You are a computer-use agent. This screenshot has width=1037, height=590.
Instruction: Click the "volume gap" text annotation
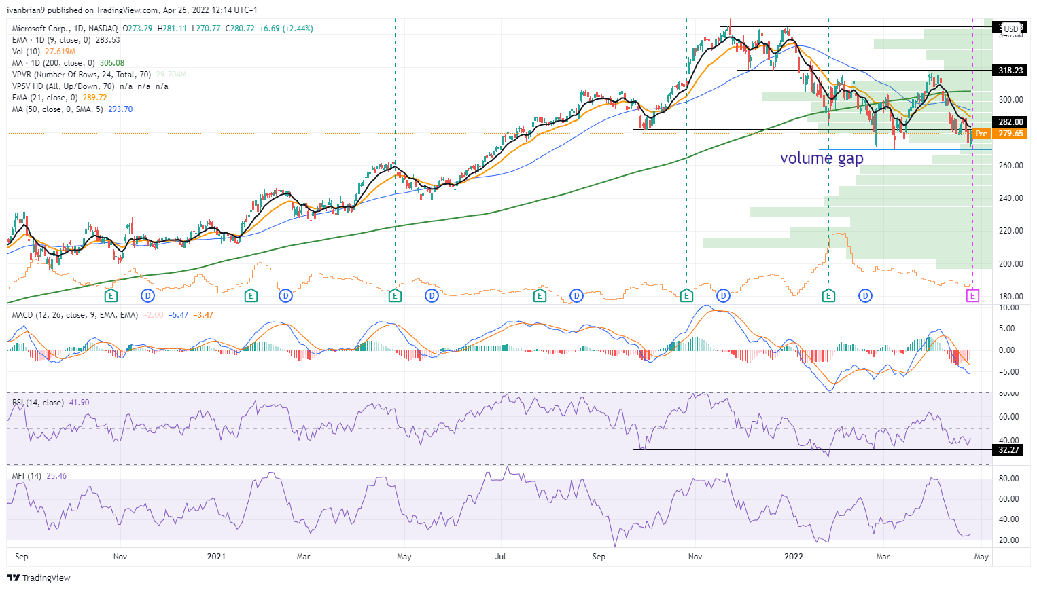coord(822,158)
